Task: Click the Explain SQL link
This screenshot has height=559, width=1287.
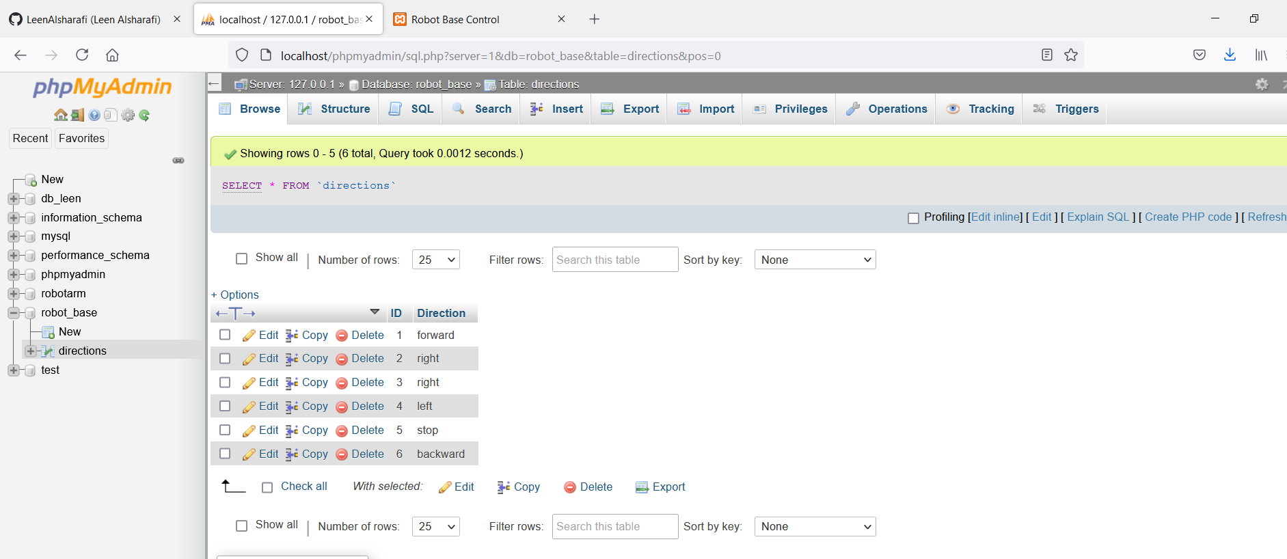Action: tap(1098, 217)
